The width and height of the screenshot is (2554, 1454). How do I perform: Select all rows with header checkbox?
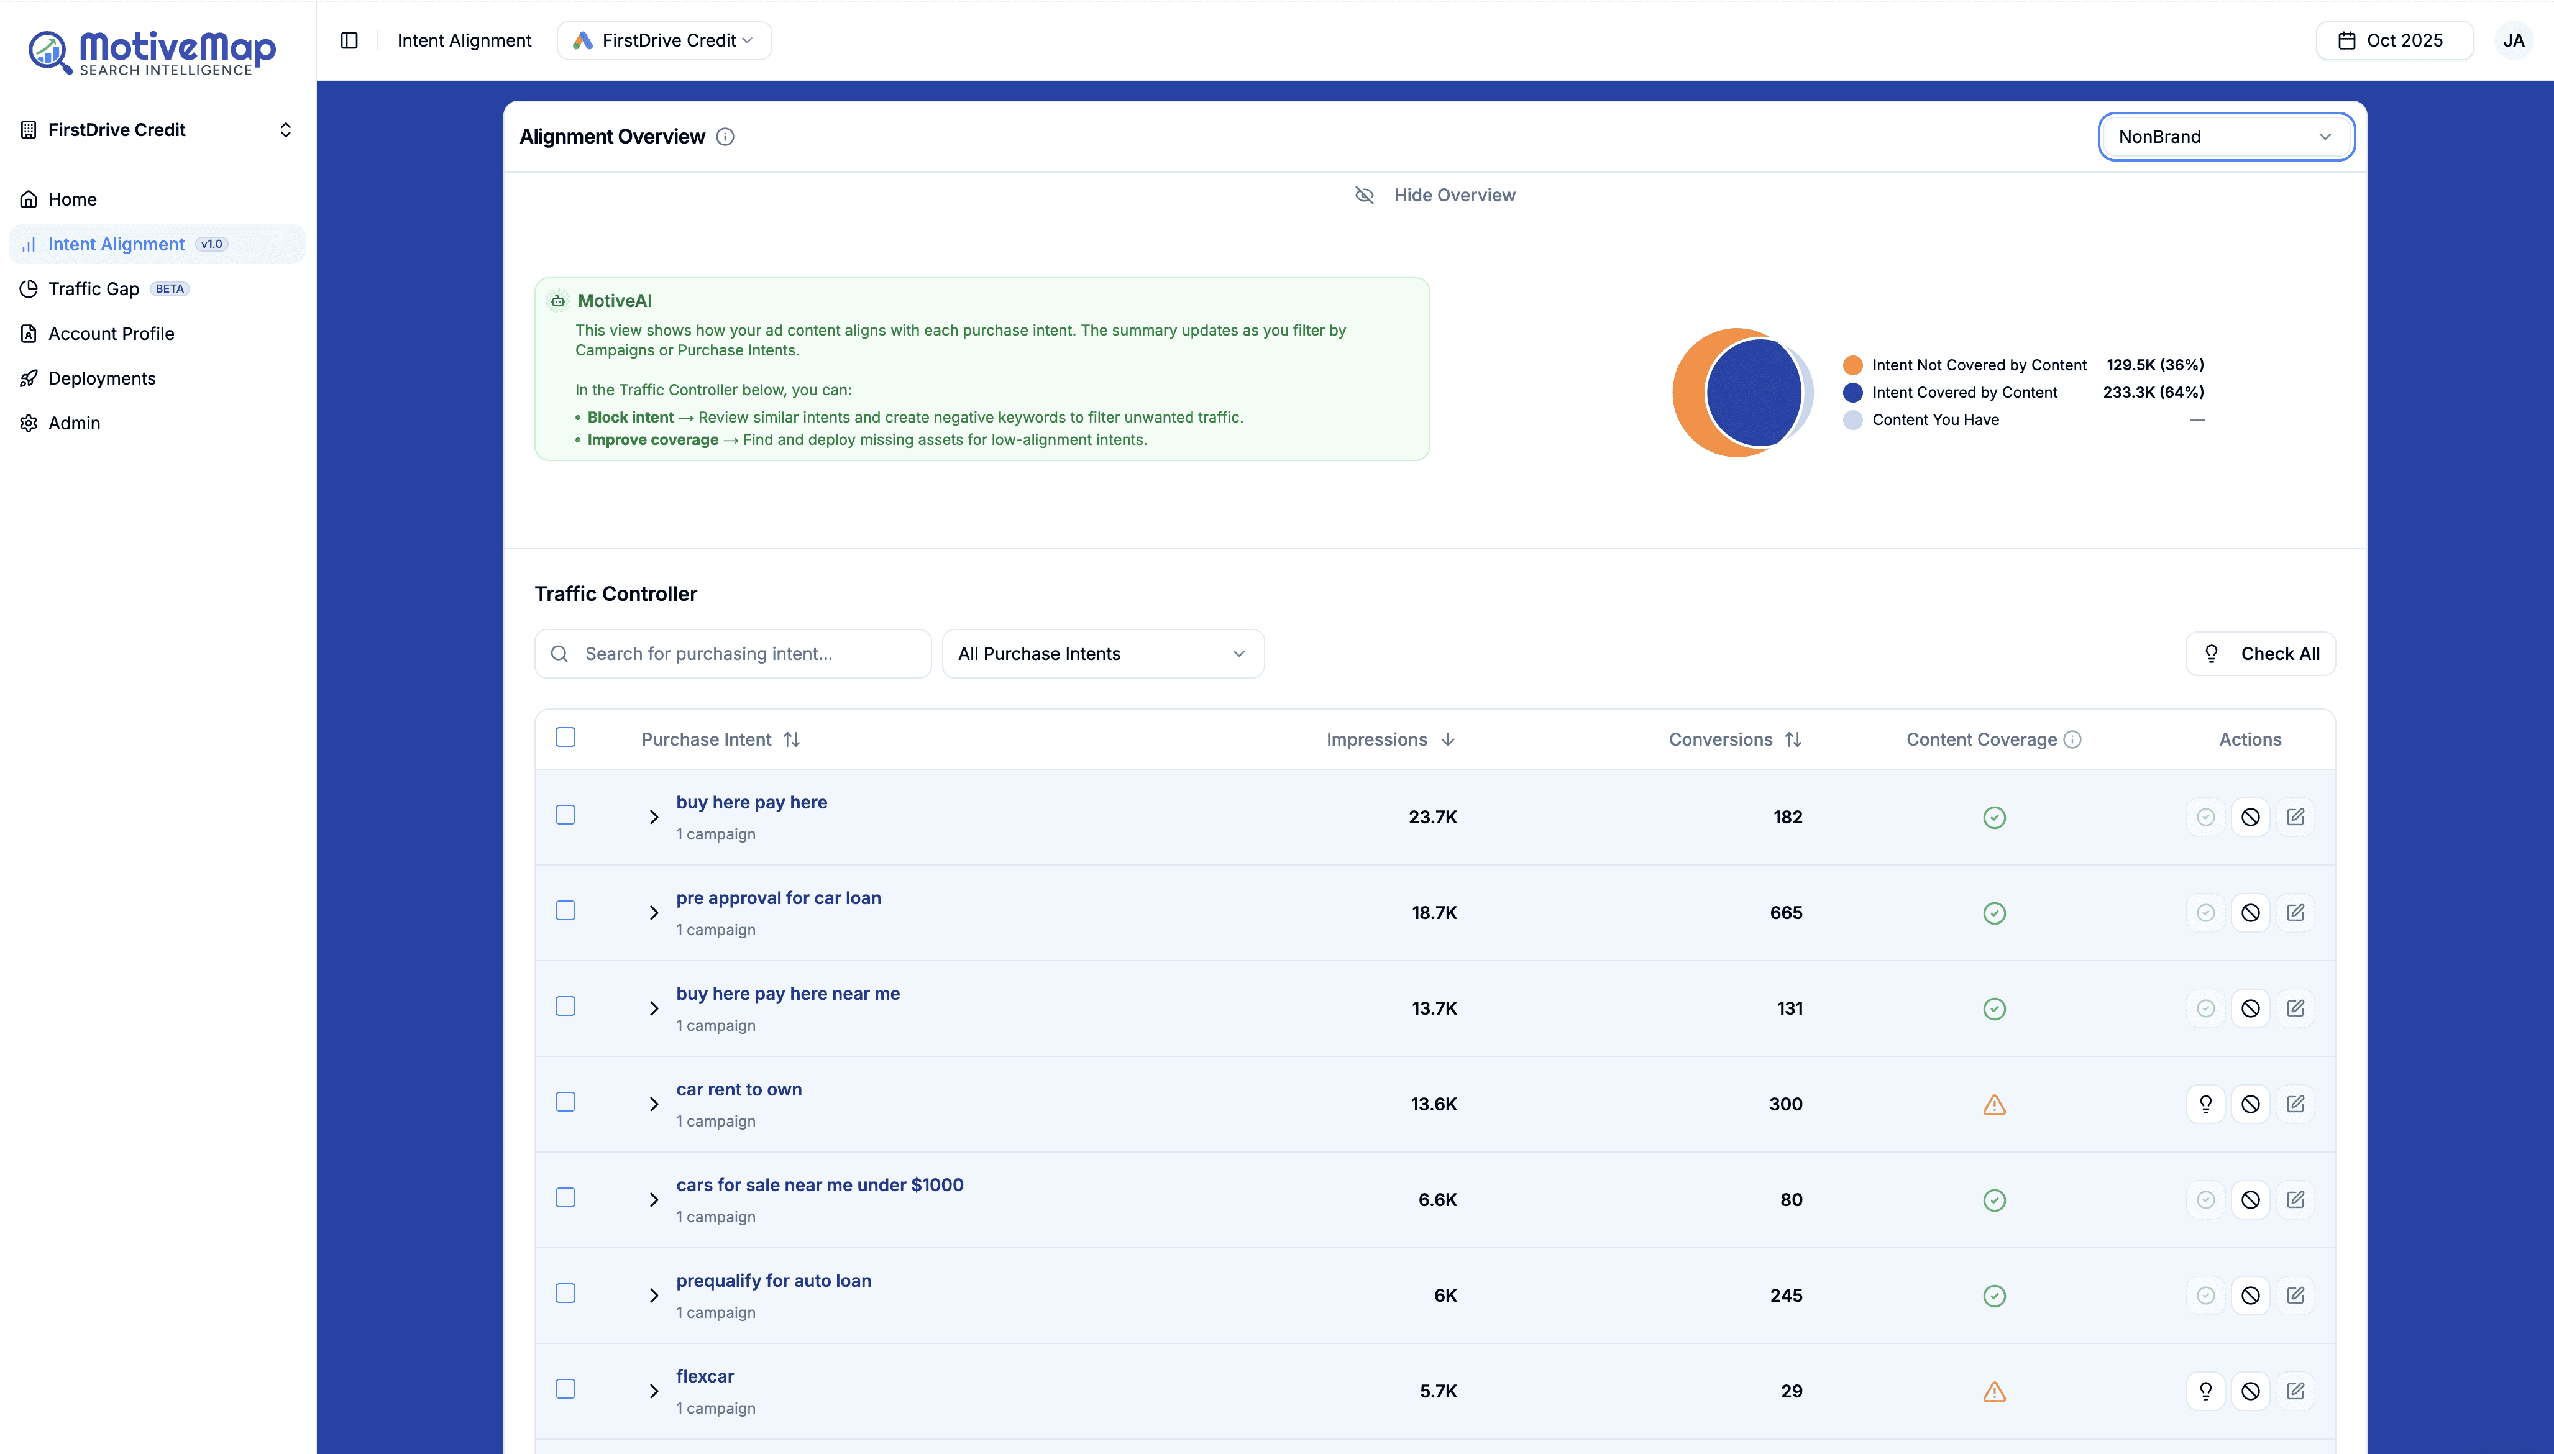[x=565, y=737]
